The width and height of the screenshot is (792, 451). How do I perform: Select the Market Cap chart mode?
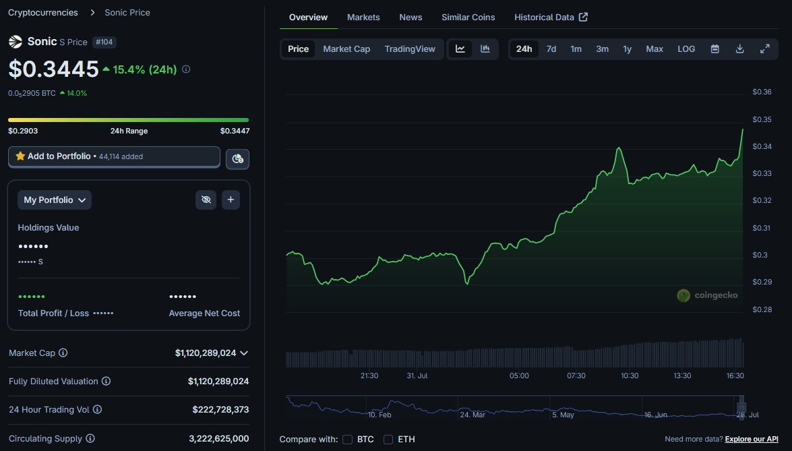click(x=346, y=49)
